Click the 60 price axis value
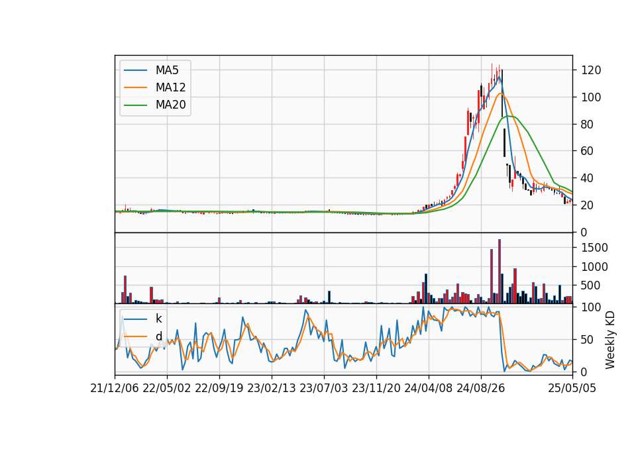The width and height of the screenshot is (636, 457). [588, 151]
